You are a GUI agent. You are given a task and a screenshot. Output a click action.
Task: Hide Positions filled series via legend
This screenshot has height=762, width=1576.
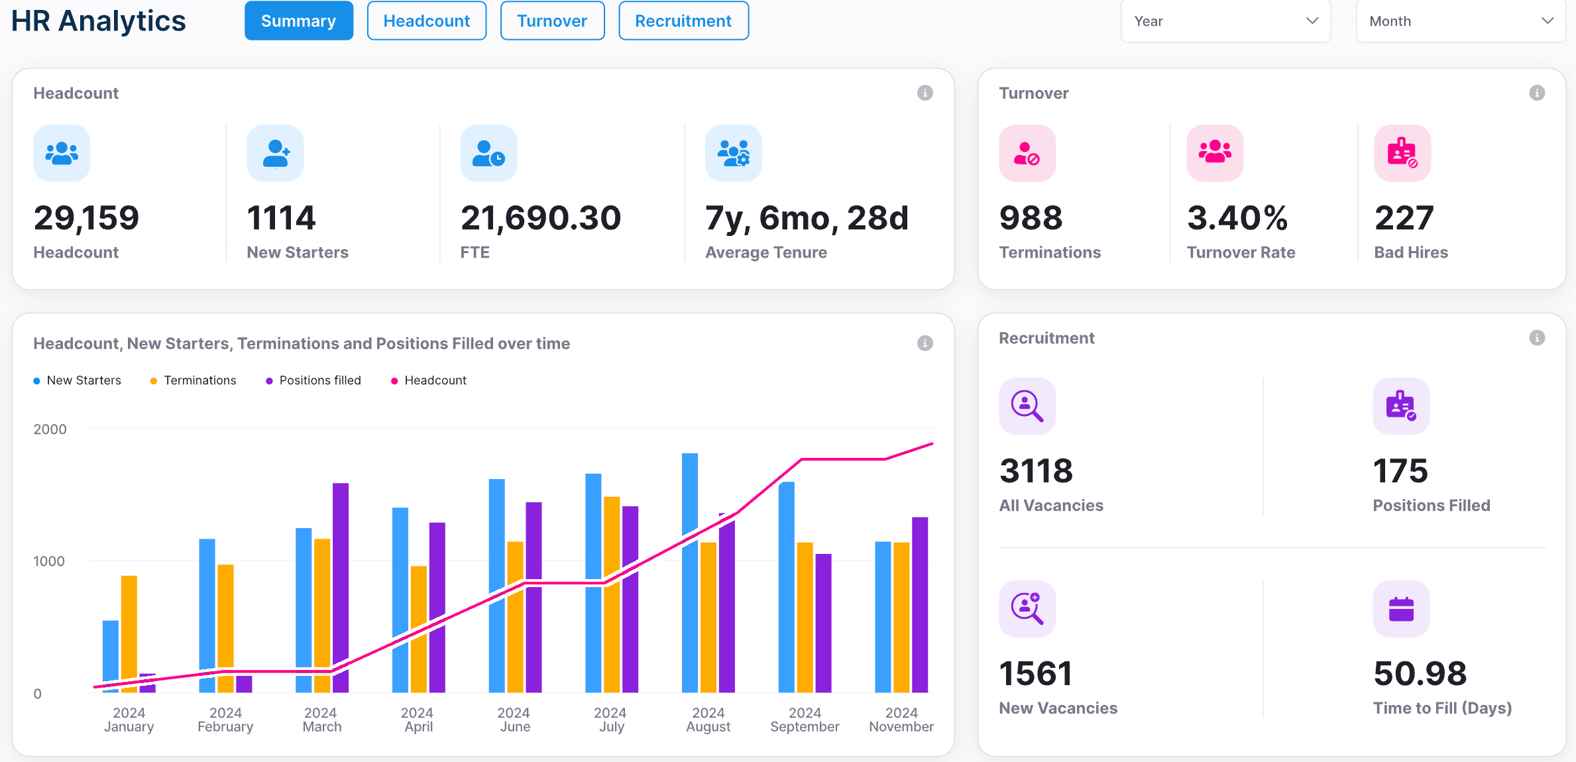click(x=313, y=380)
